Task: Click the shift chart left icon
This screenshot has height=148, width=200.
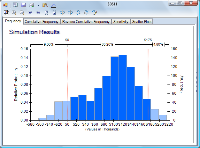Action: pyautogui.click(x=30, y=13)
